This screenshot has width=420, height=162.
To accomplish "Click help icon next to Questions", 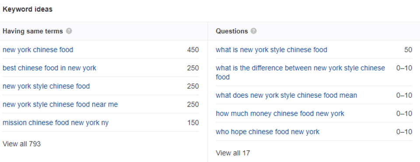I will 254,31.
